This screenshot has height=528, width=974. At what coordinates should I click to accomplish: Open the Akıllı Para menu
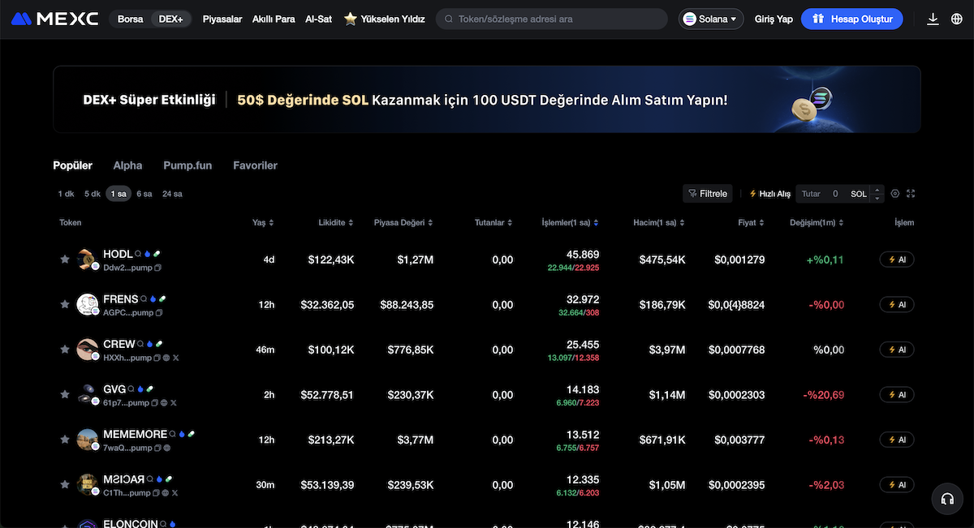point(274,19)
